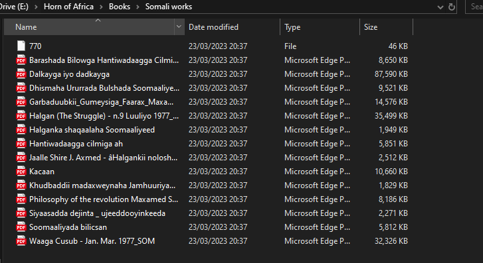
Task: Sort files by Date modified column
Action: pyautogui.click(x=233, y=26)
